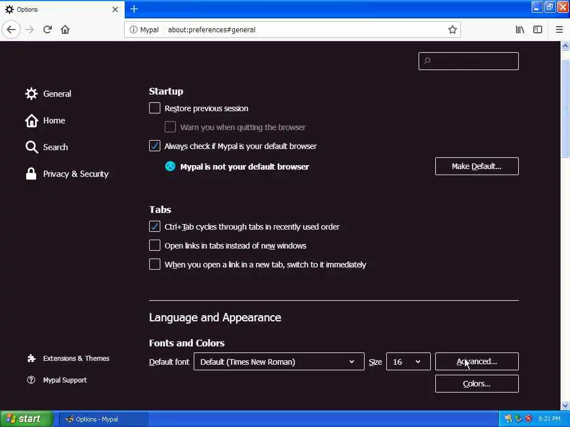Image resolution: width=570 pixels, height=427 pixels.
Task: Toggle the sidebars icon in toolbar
Action: (x=538, y=29)
